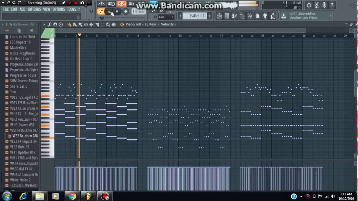Toggle the piano roll magnet snap button
358x201 pixels.
tap(55, 25)
